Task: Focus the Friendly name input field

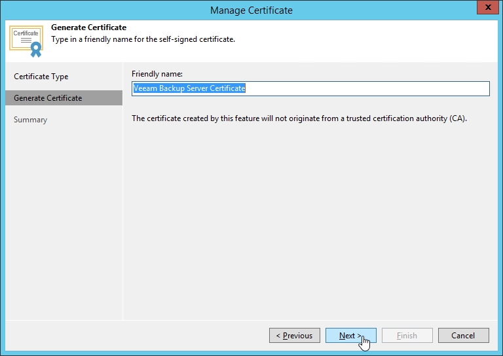Action: [x=310, y=88]
